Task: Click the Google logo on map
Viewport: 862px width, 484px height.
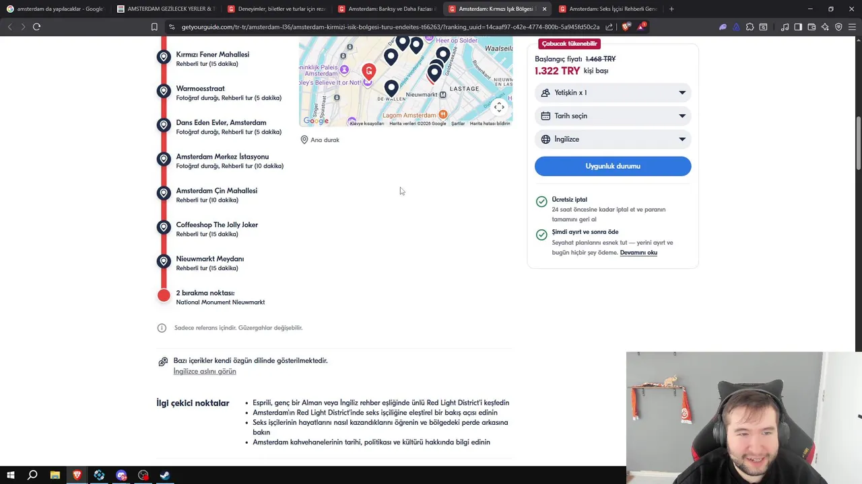Action: (316, 121)
